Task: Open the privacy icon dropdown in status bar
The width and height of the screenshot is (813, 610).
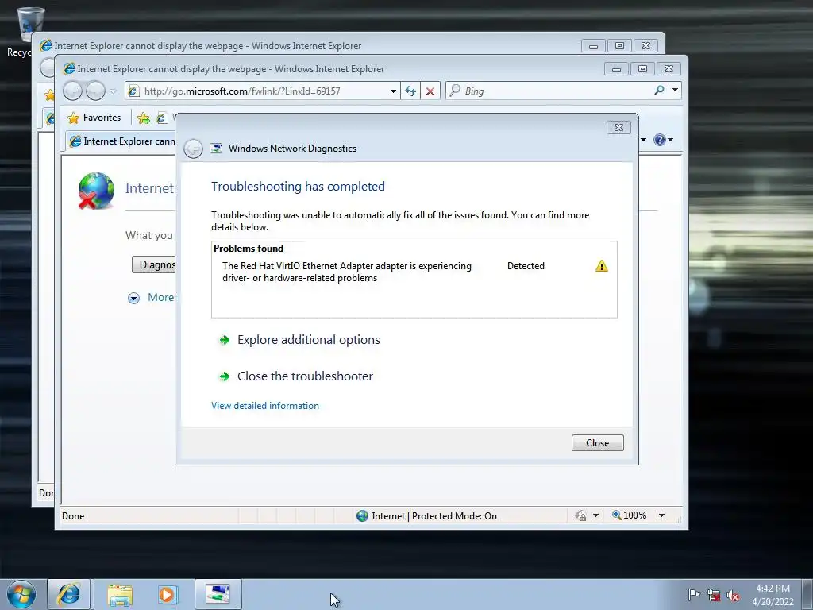Action: [x=595, y=515]
